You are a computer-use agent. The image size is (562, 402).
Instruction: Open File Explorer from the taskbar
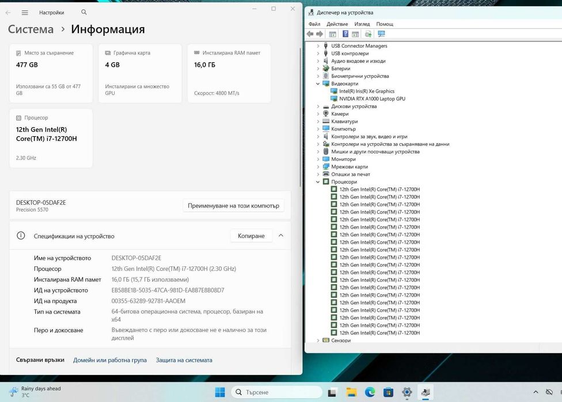[x=351, y=392]
